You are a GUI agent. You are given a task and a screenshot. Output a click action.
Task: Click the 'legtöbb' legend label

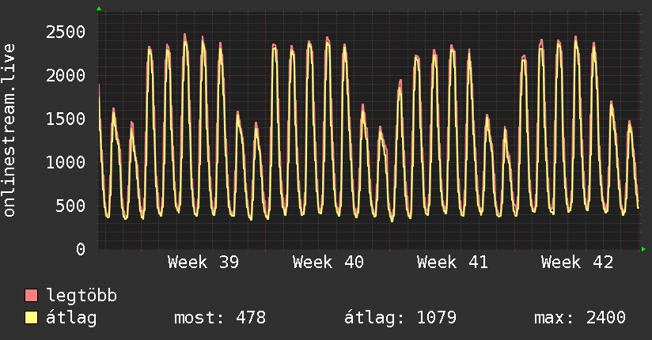point(81,296)
